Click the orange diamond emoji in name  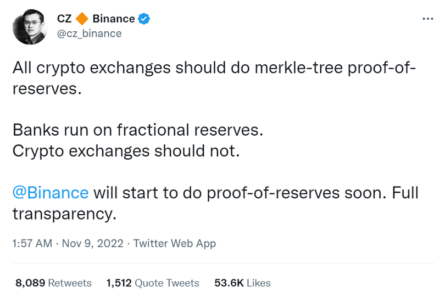click(x=81, y=19)
